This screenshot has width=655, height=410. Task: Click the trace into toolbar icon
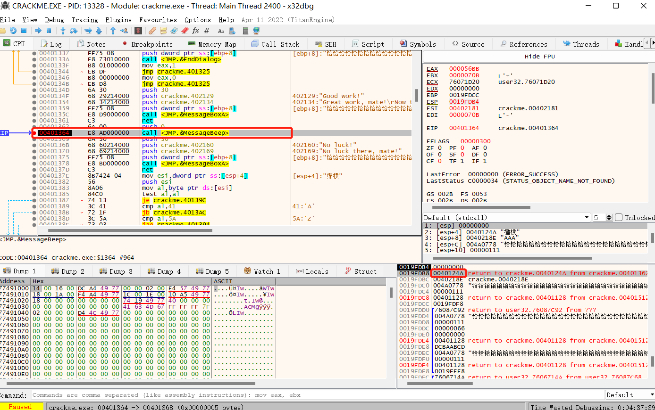pyautogui.click(x=88, y=31)
